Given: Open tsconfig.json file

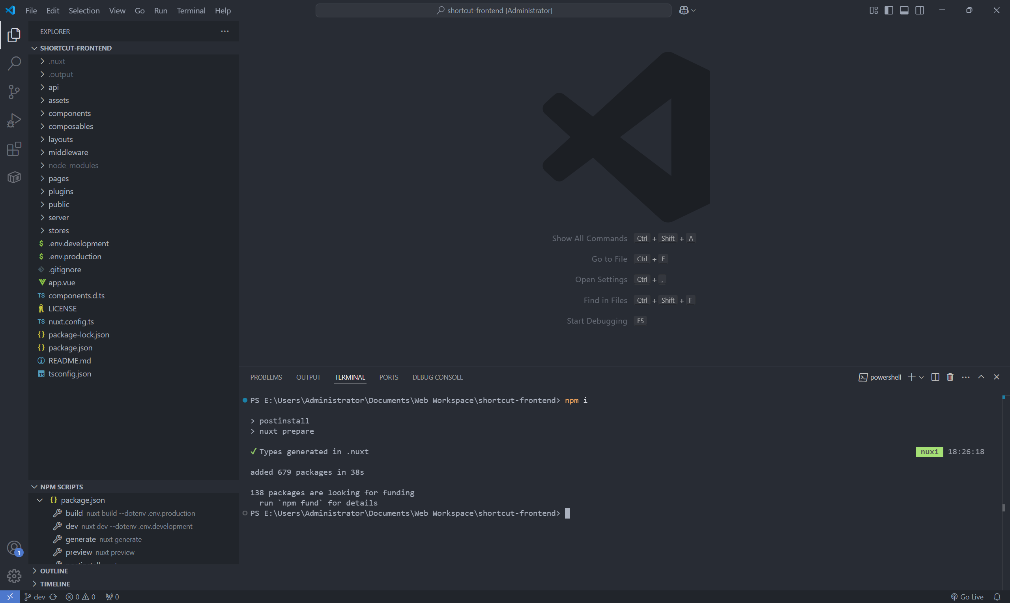Looking at the screenshot, I should [133, 373].
